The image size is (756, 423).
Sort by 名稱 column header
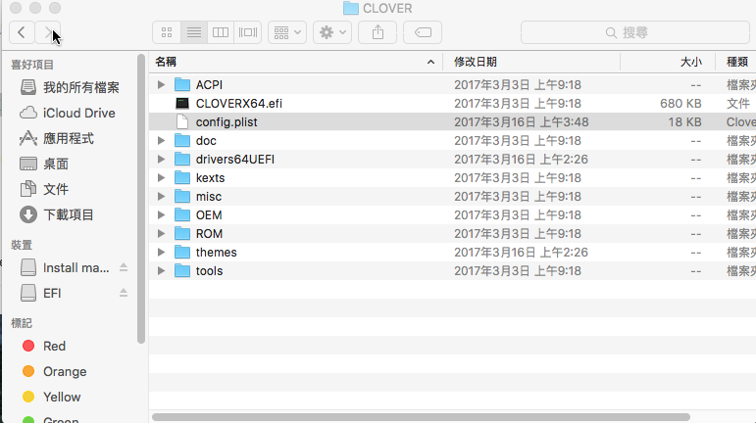click(296, 62)
